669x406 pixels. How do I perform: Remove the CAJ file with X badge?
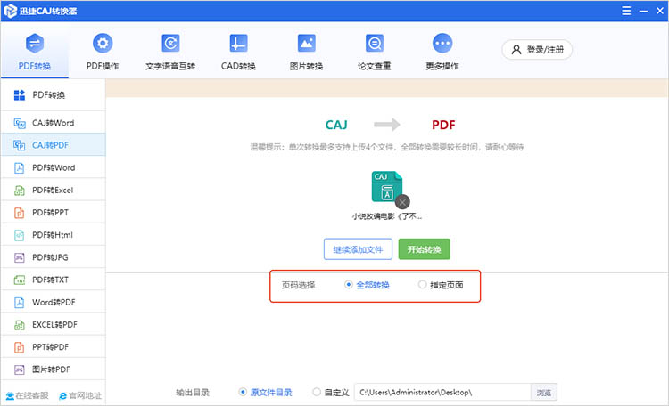402,201
